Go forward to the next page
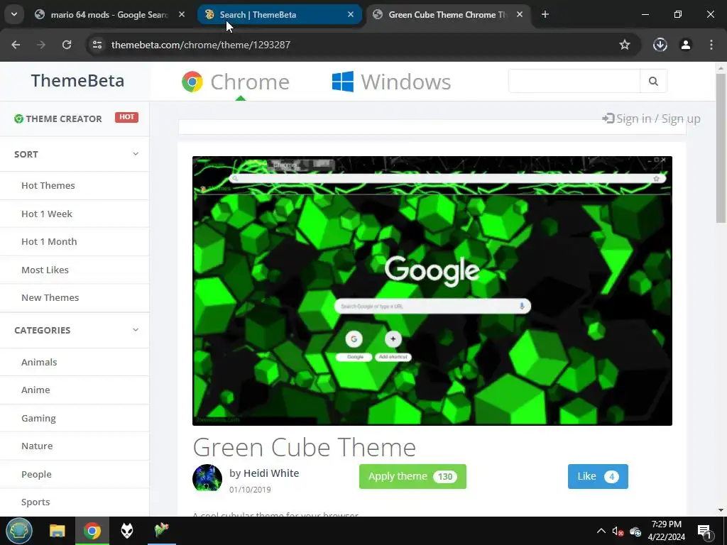Image resolution: width=727 pixels, height=545 pixels. pyautogui.click(x=41, y=45)
